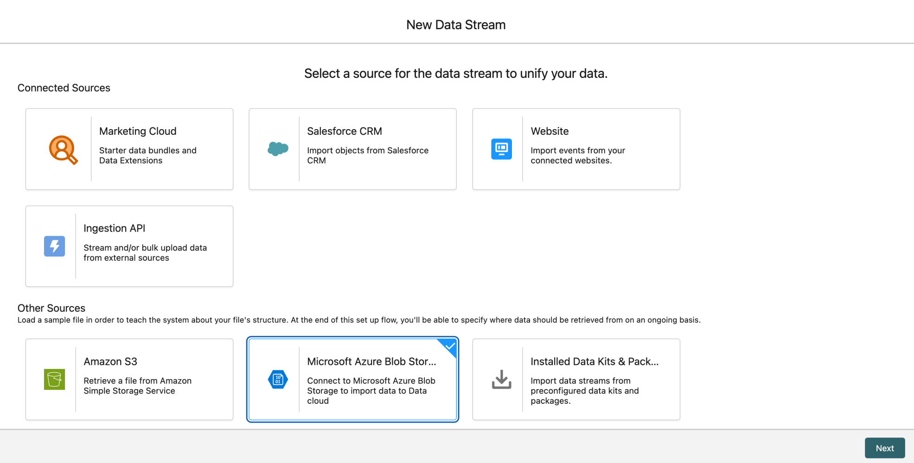Click the Next button
This screenshot has width=914, height=463.
pos(885,448)
